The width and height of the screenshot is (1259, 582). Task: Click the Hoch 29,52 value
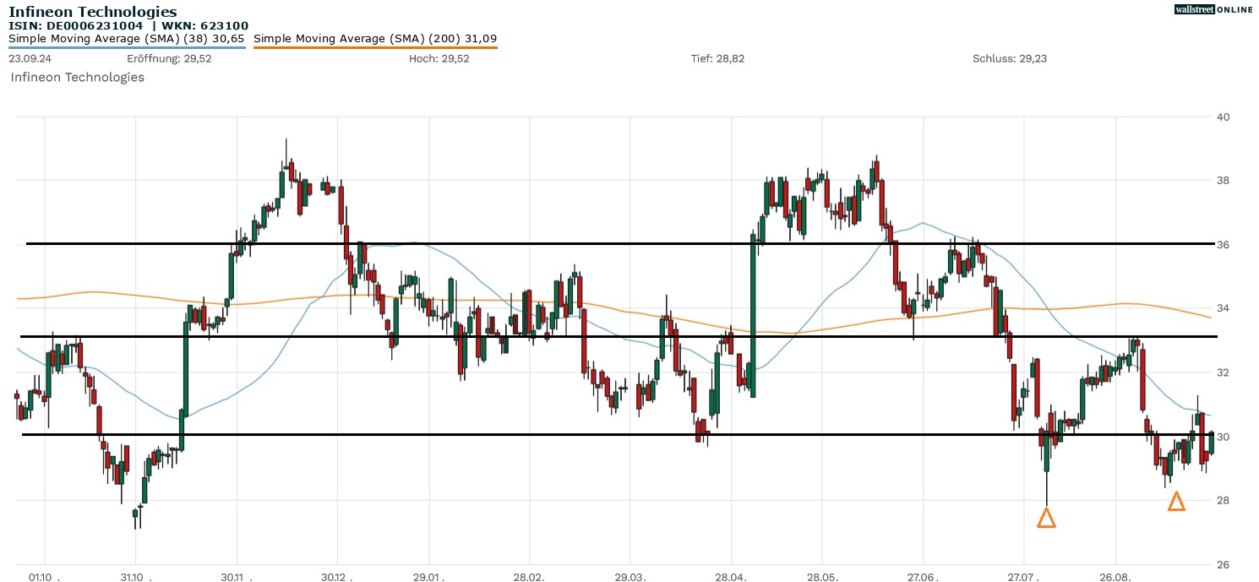point(439,58)
